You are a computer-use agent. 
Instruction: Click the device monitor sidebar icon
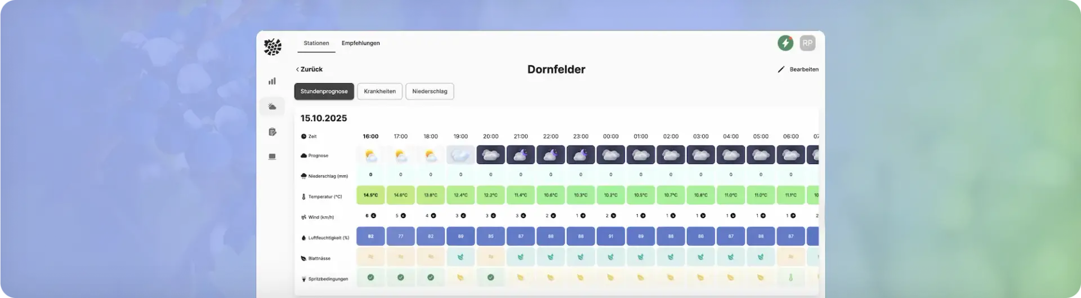point(273,157)
